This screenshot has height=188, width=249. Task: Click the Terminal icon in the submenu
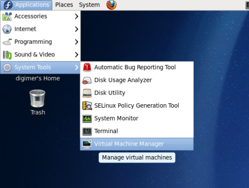87,131
